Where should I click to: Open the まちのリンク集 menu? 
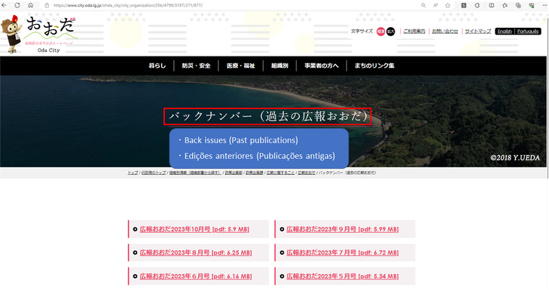(x=374, y=66)
